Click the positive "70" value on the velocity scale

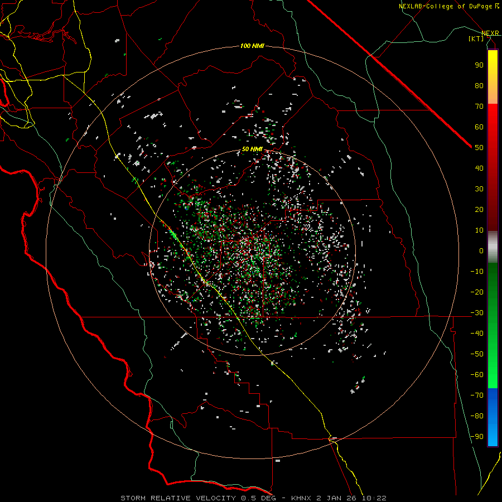tap(479, 107)
